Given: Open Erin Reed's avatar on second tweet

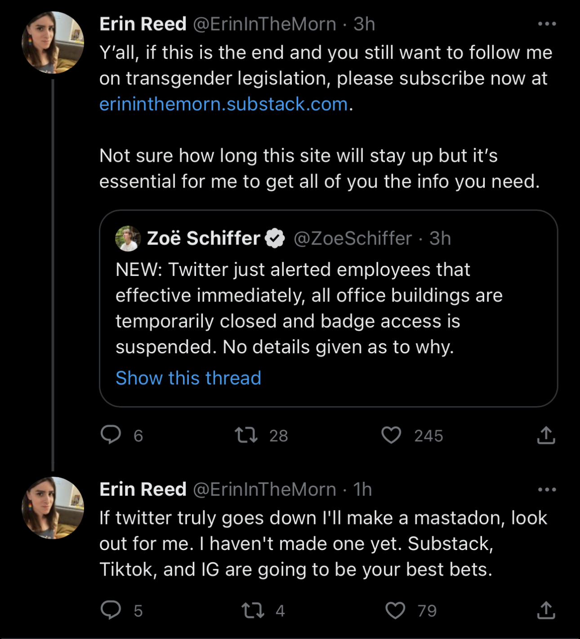Looking at the screenshot, I should coord(53,508).
